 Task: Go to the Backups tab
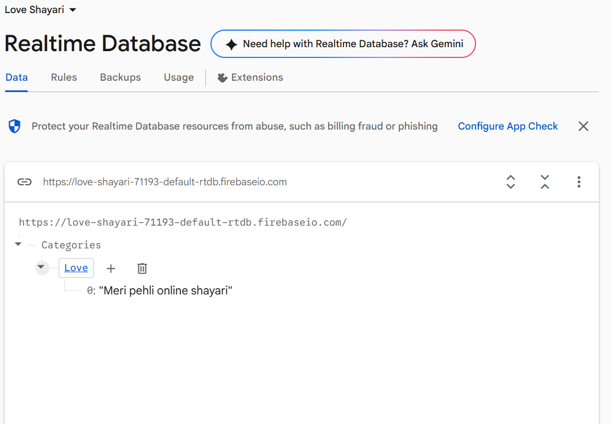120,77
